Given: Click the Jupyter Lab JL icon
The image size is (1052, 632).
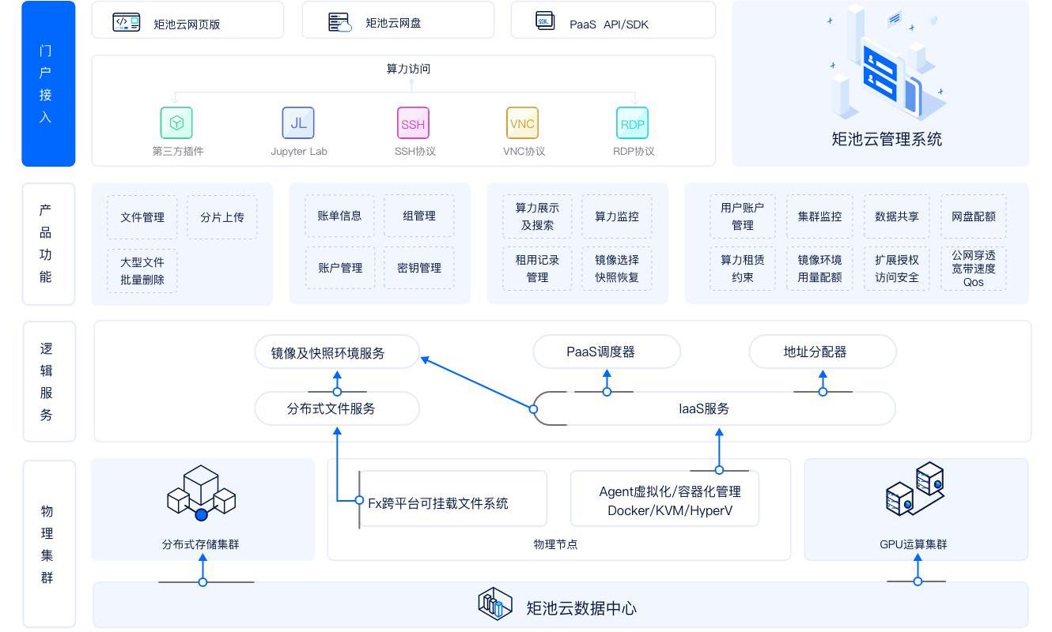Looking at the screenshot, I should [298, 123].
